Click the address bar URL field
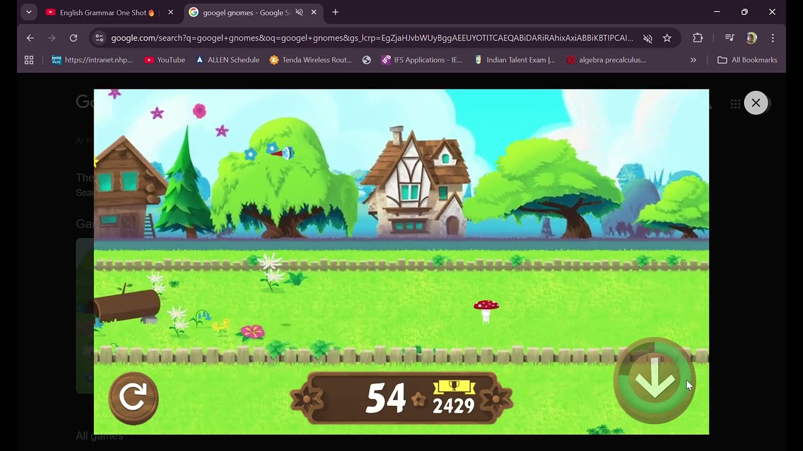The image size is (803, 451). pos(372,38)
